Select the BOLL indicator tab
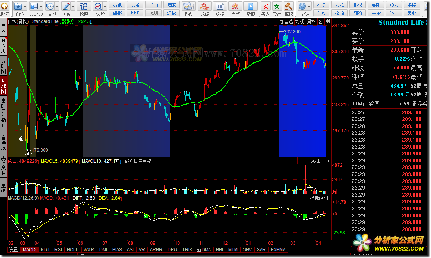 [73, 250]
